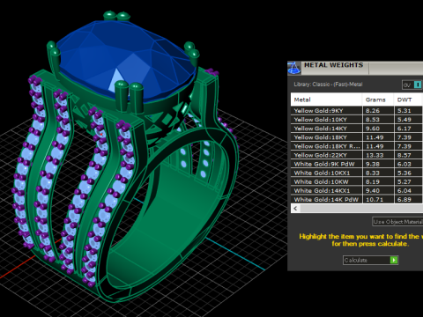Viewport: 423px width, 317px height.
Task: Click the Use Object Material button
Action: (397, 222)
